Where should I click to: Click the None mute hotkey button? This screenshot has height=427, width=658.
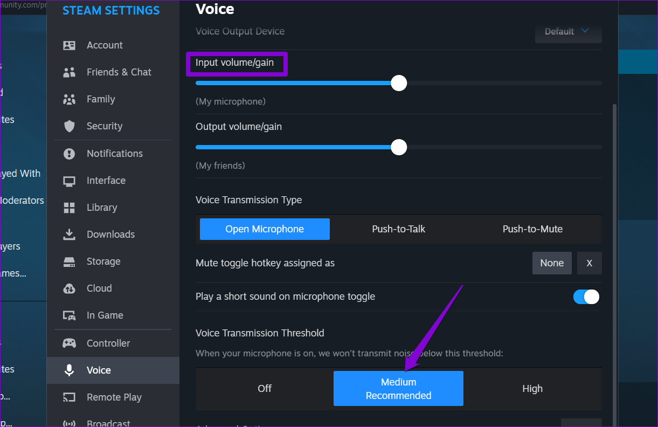pyautogui.click(x=552, y=263)
